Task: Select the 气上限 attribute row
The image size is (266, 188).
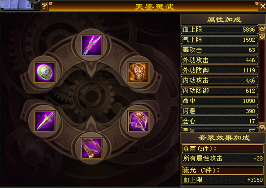Action: [x=219, y=40]
